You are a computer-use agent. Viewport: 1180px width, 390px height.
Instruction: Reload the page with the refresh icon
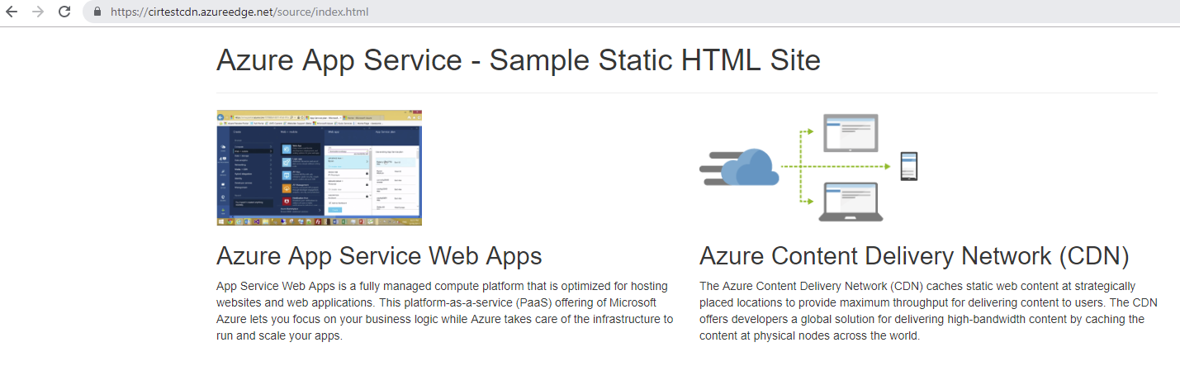[64, 12]
